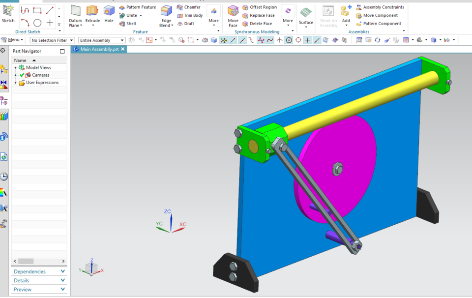Toggle the Cameras check in Part Navigator
Screen dimensions: 472x298
pyautogui.click(x=22, y=75)
